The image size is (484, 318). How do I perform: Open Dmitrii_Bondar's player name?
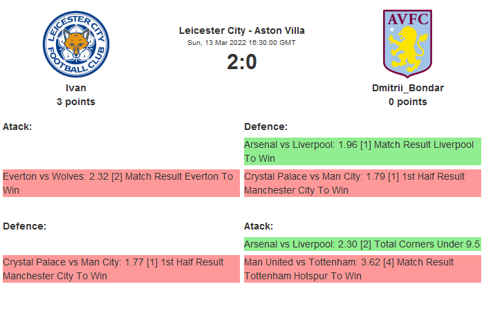click(407, 88)
